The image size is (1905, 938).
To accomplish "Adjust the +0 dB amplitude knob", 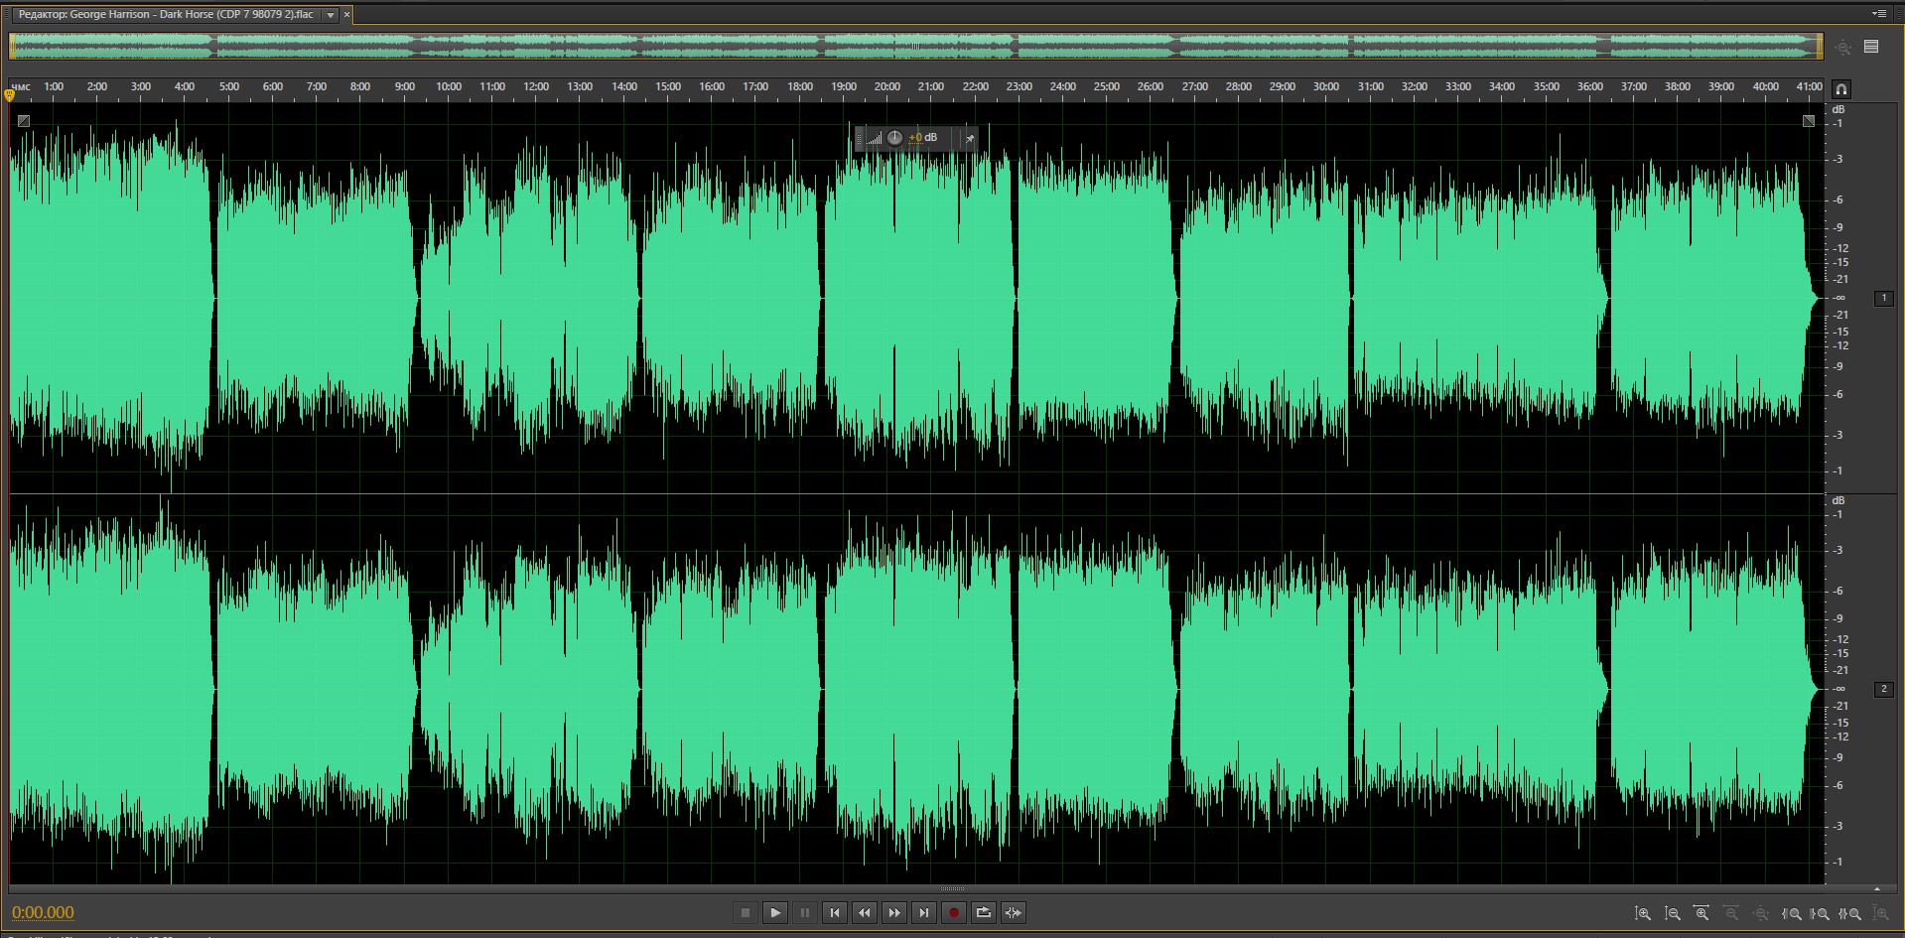I will click(894, 138).
